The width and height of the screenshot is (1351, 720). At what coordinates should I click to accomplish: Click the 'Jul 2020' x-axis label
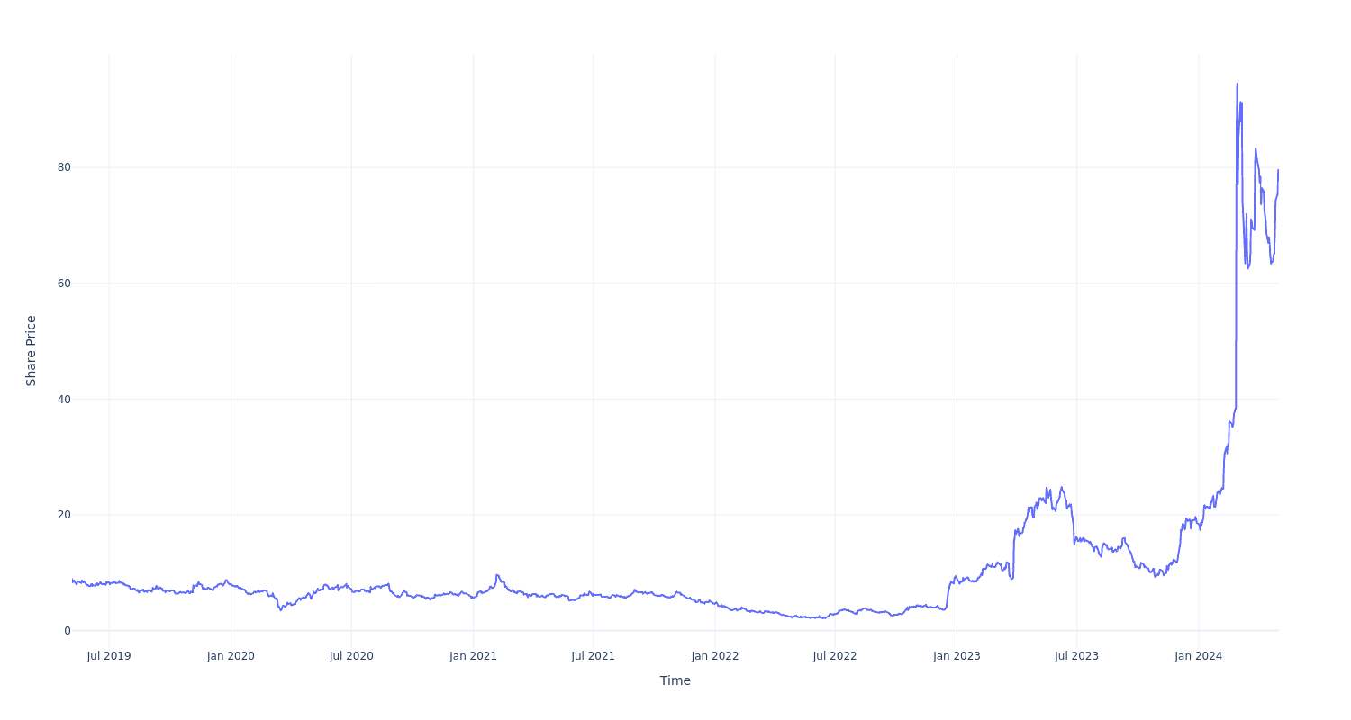click(x=351, y=656)
